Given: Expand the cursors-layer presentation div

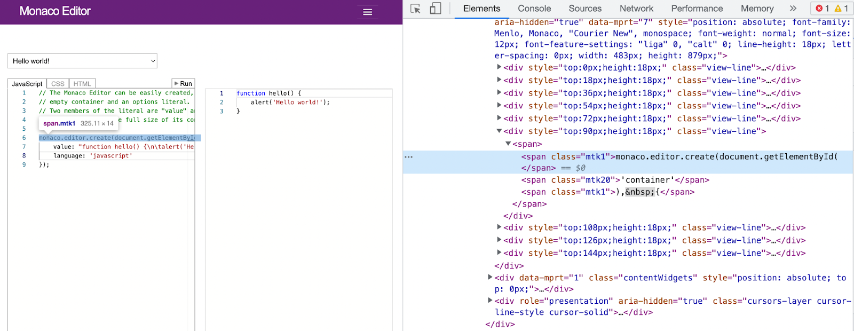Looking at the screenshot, I should tap(490, 301).
